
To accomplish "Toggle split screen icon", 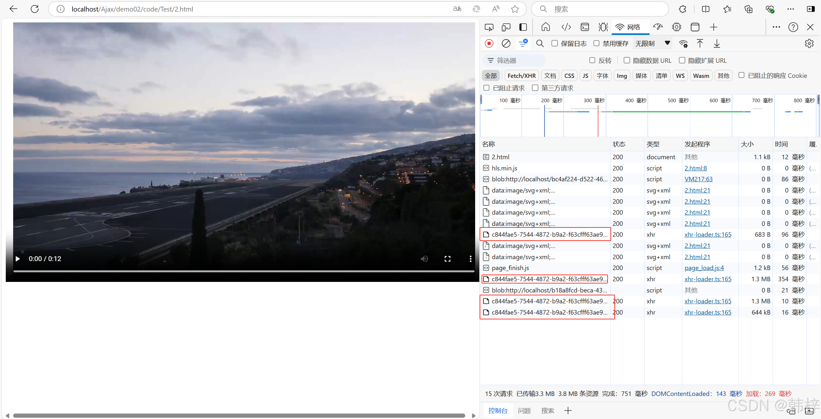I will pos(706,9).
